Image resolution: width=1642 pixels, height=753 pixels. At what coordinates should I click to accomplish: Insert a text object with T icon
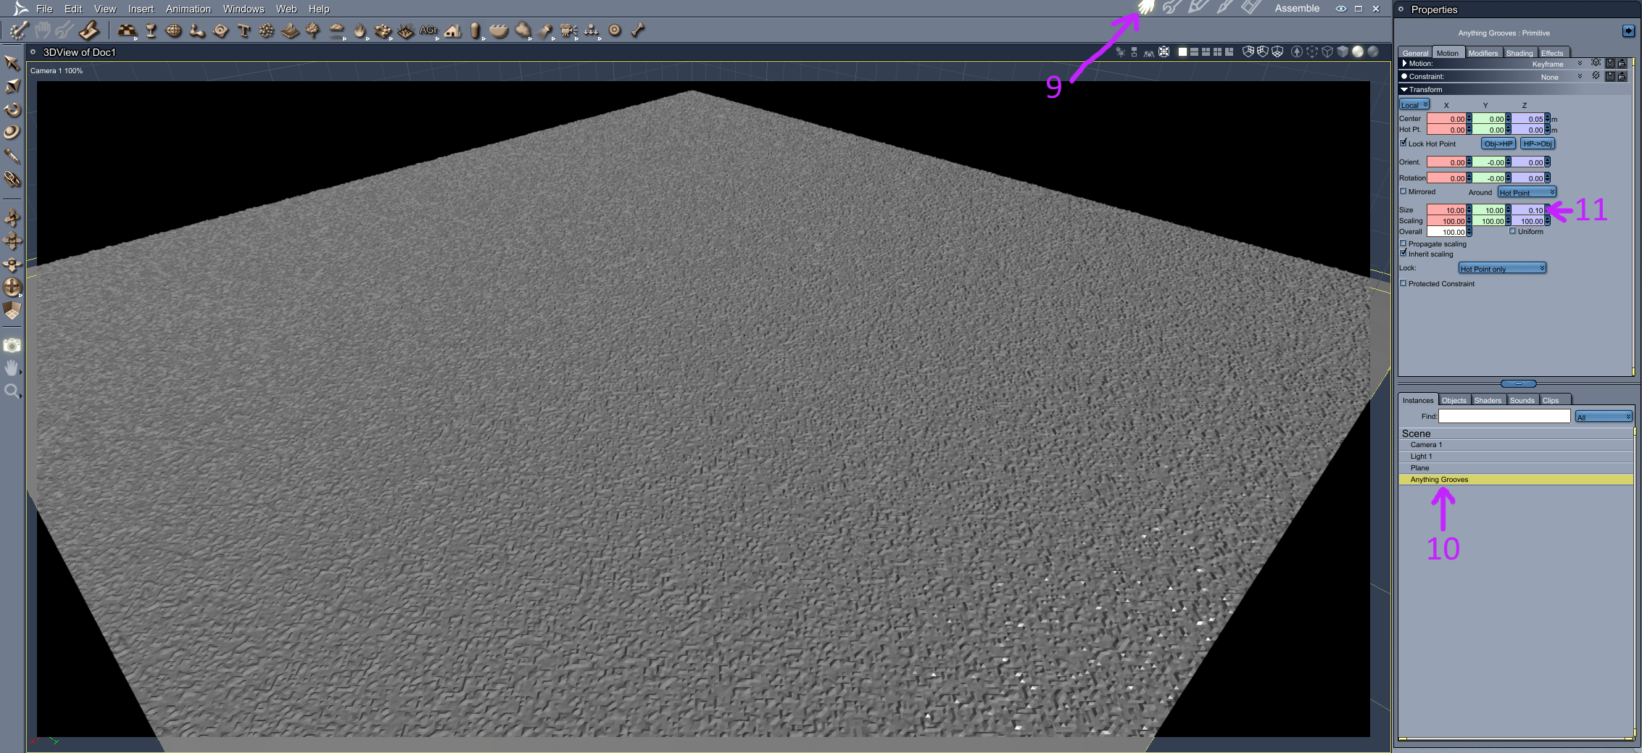pyautogui.click(x=244, y=30)
